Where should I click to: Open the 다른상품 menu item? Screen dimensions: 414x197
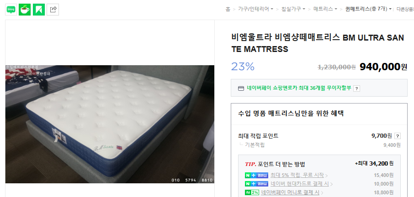[x=405, y=9]
